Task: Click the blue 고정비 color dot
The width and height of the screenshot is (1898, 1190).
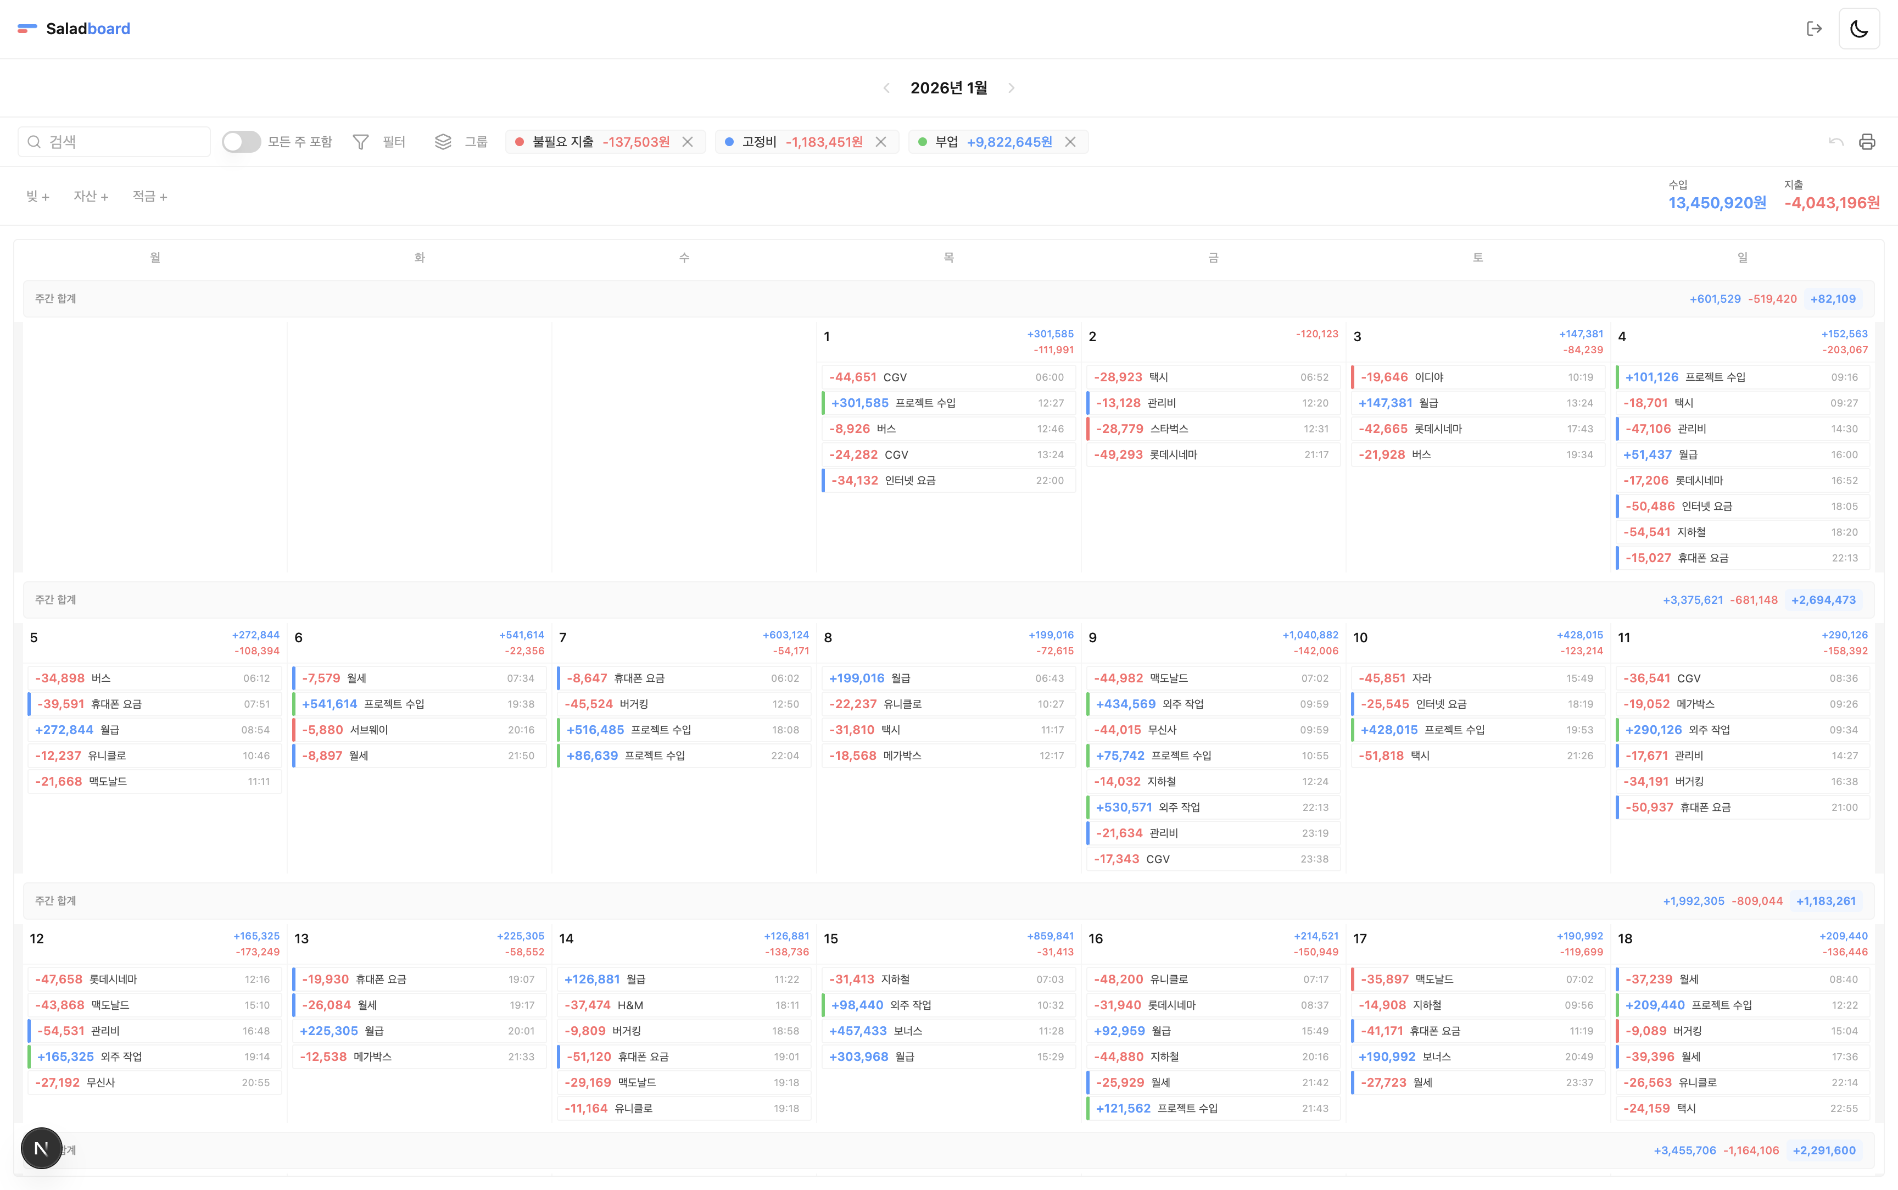Action: 729,142
